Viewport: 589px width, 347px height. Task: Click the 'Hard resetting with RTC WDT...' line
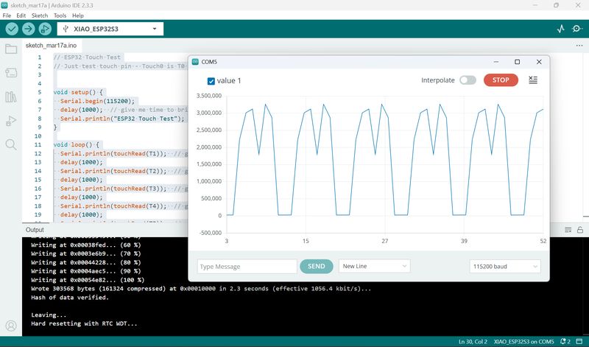point(84,323)
